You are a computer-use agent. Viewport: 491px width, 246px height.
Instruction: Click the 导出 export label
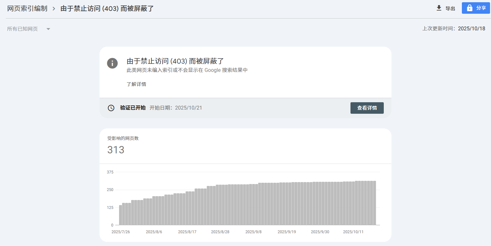[x=450, y=8]
